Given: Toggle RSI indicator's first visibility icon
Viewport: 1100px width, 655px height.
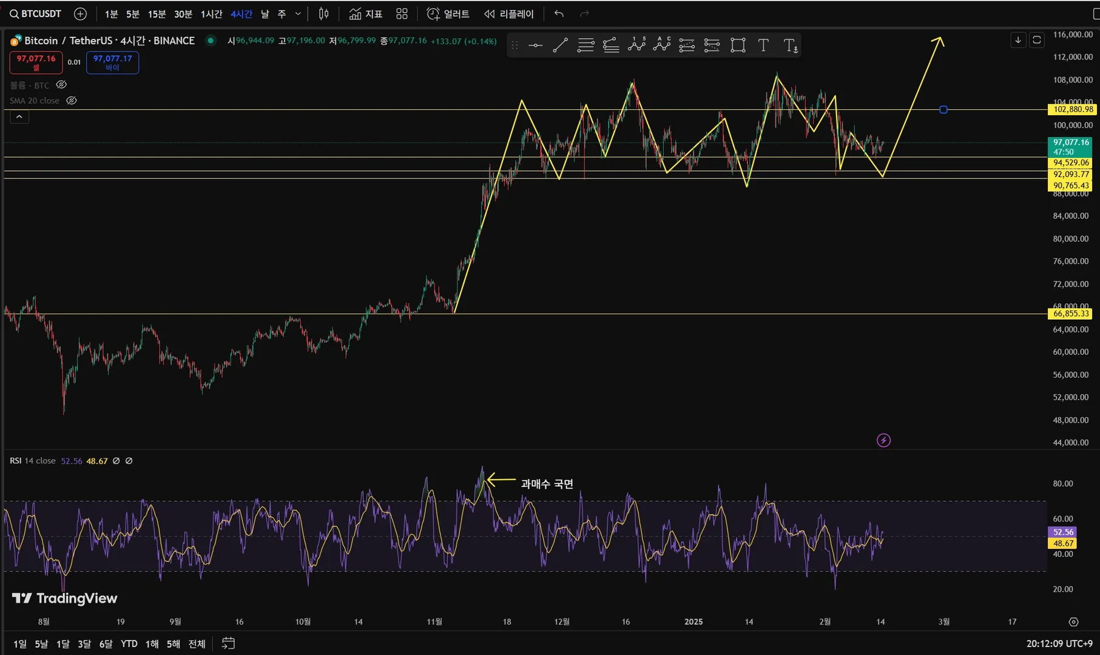Looking at the screenshot, I should pos(116,461).
